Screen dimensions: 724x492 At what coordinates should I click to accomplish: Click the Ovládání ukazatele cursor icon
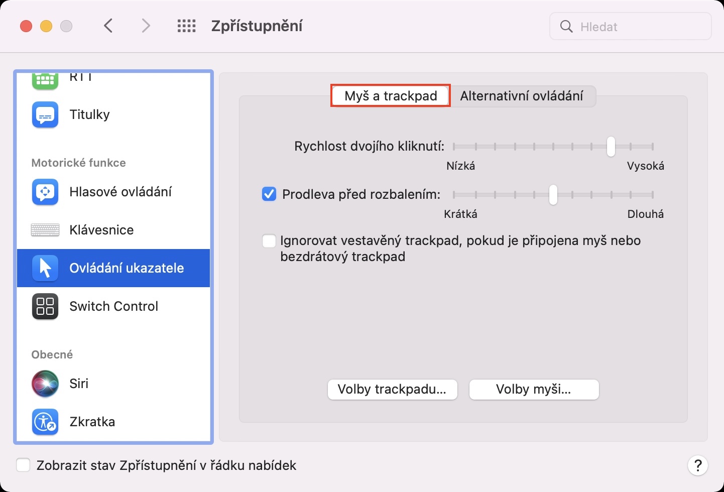tap(45, 268)
